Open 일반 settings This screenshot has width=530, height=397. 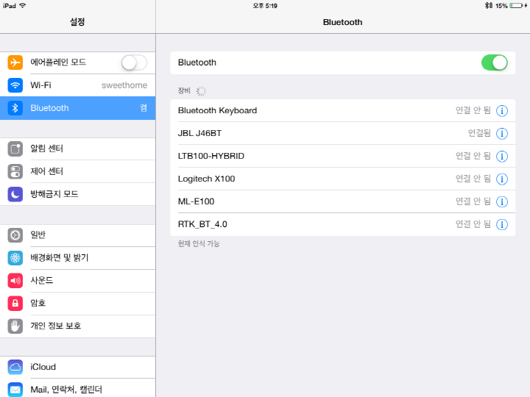tap(78, 235)
